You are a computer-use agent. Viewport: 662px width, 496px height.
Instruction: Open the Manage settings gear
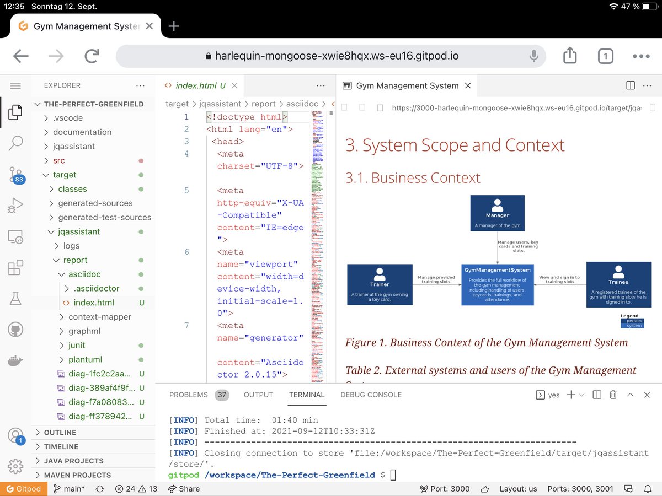15,466
